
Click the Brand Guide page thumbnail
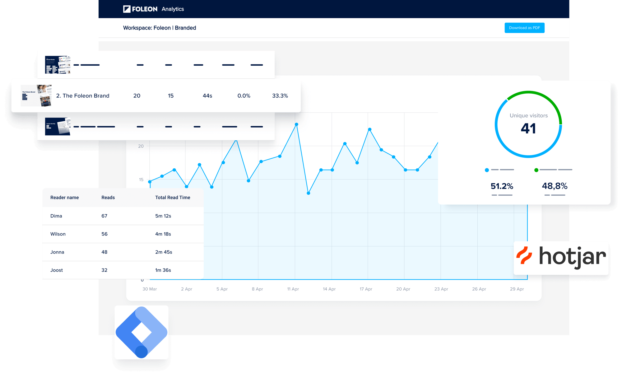(58, 65)
